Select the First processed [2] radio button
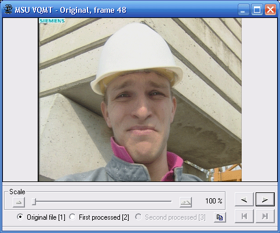Image resolution: width=280 pixels, height=233 pixels. (x=72, y=217)
